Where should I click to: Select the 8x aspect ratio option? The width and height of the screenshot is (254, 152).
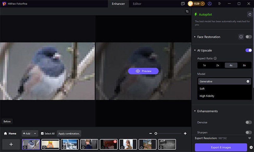(244, 65)
